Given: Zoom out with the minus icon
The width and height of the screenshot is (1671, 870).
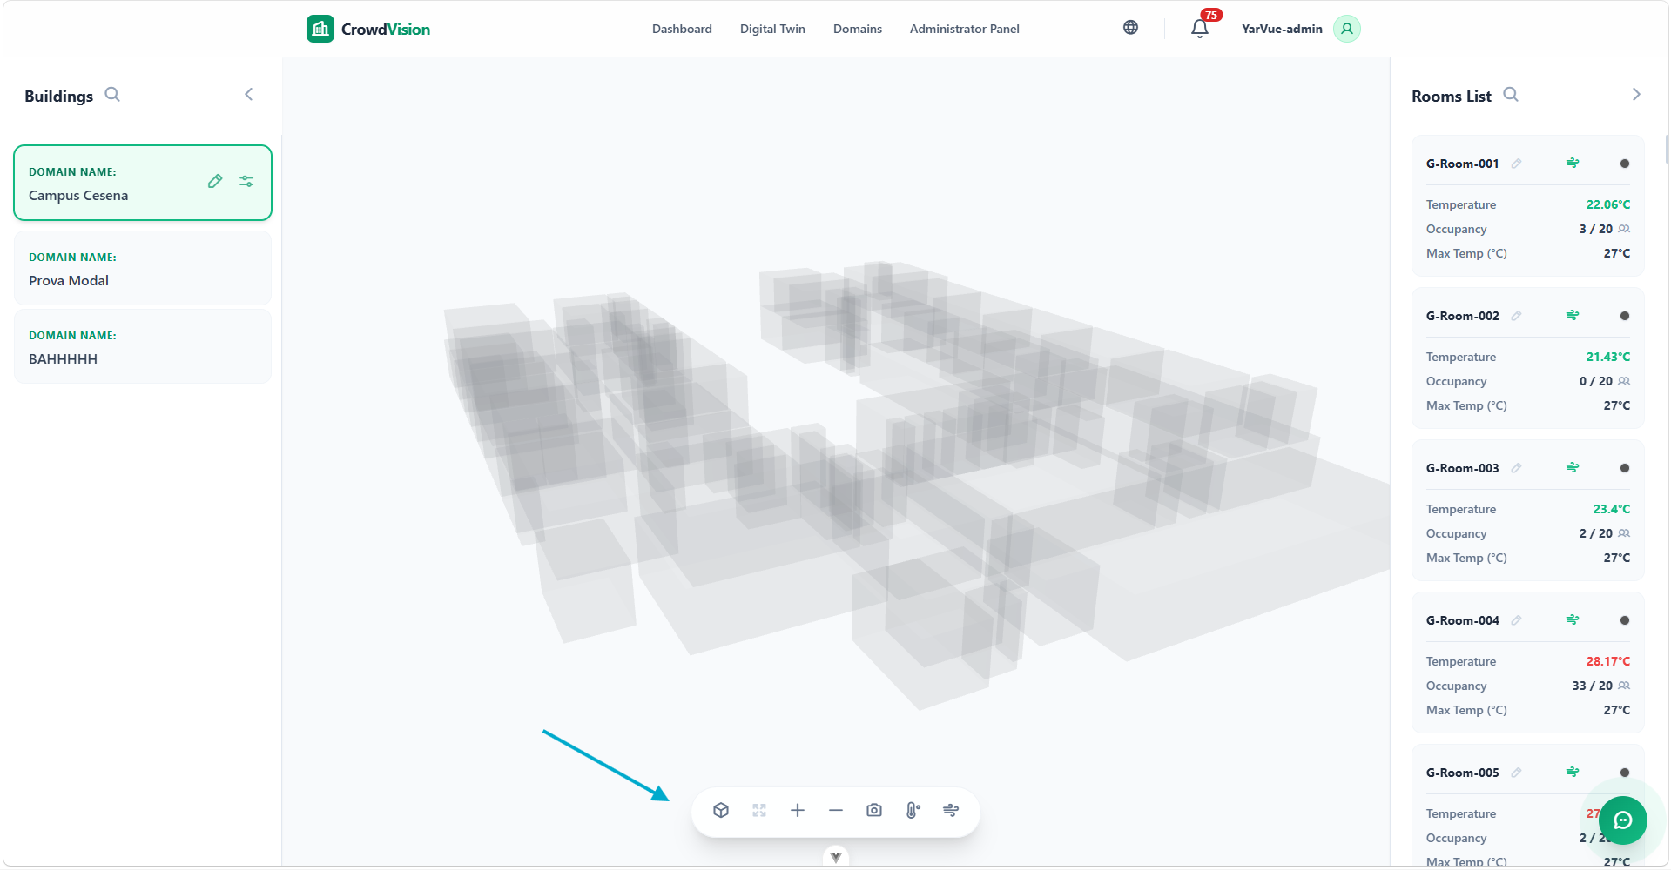Looking at the screenshot, I should (x=836, y=810).
